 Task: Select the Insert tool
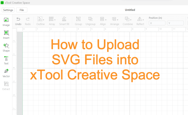(x=6, y=35)
